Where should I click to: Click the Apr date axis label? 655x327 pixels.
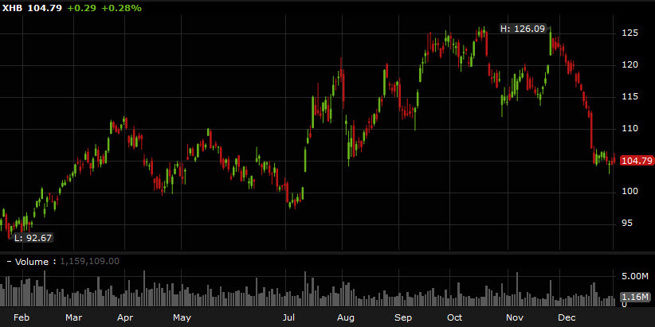tap(125, 317)
